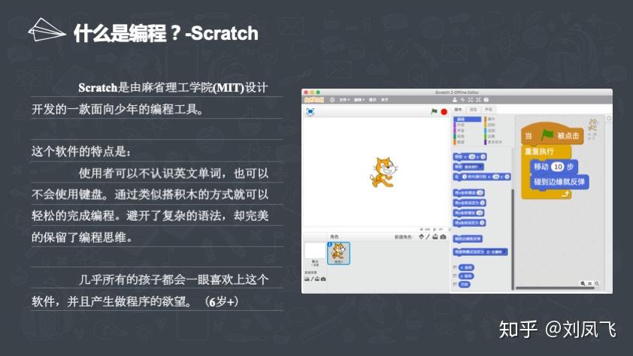Open mouse-pointer dropdown in the go-to block
This screenshot has width=633, height=356.
point(472,167)
